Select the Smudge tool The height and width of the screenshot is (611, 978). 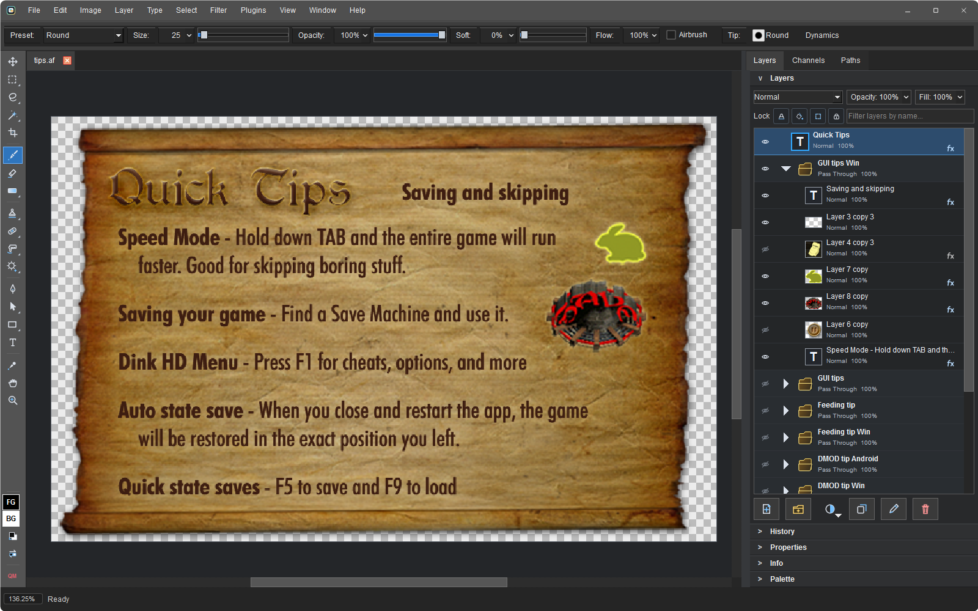[12, 249]
